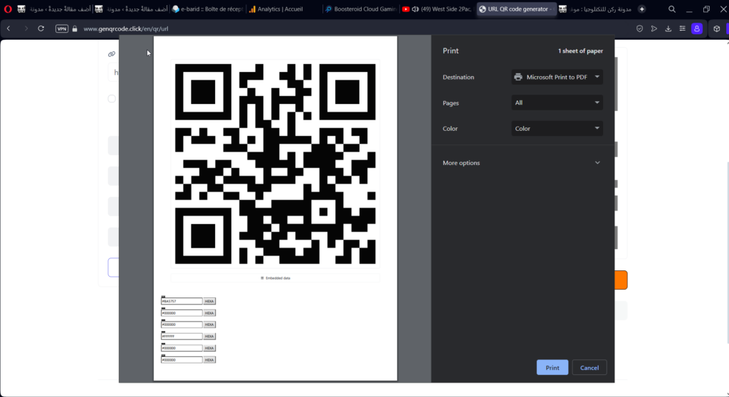This screenshot has height=397, width=729.
Task: Open the shield privacy protection icon
Action: 640,29
